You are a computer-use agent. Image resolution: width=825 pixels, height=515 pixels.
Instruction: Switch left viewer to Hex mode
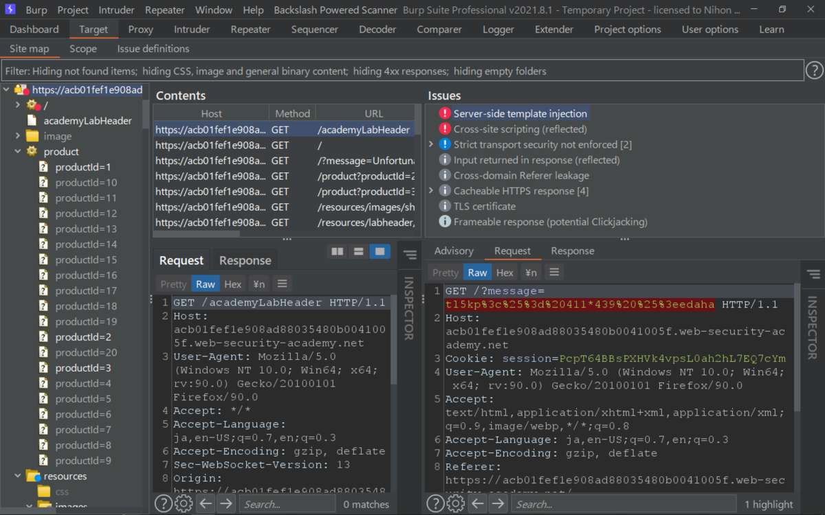233,284
